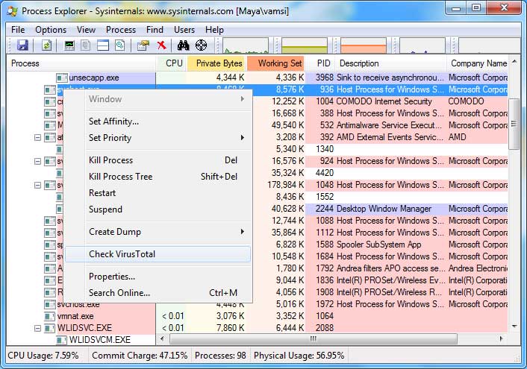Select the vmnat.exe process row
The image size is (527, 369).
click(257, 316)
